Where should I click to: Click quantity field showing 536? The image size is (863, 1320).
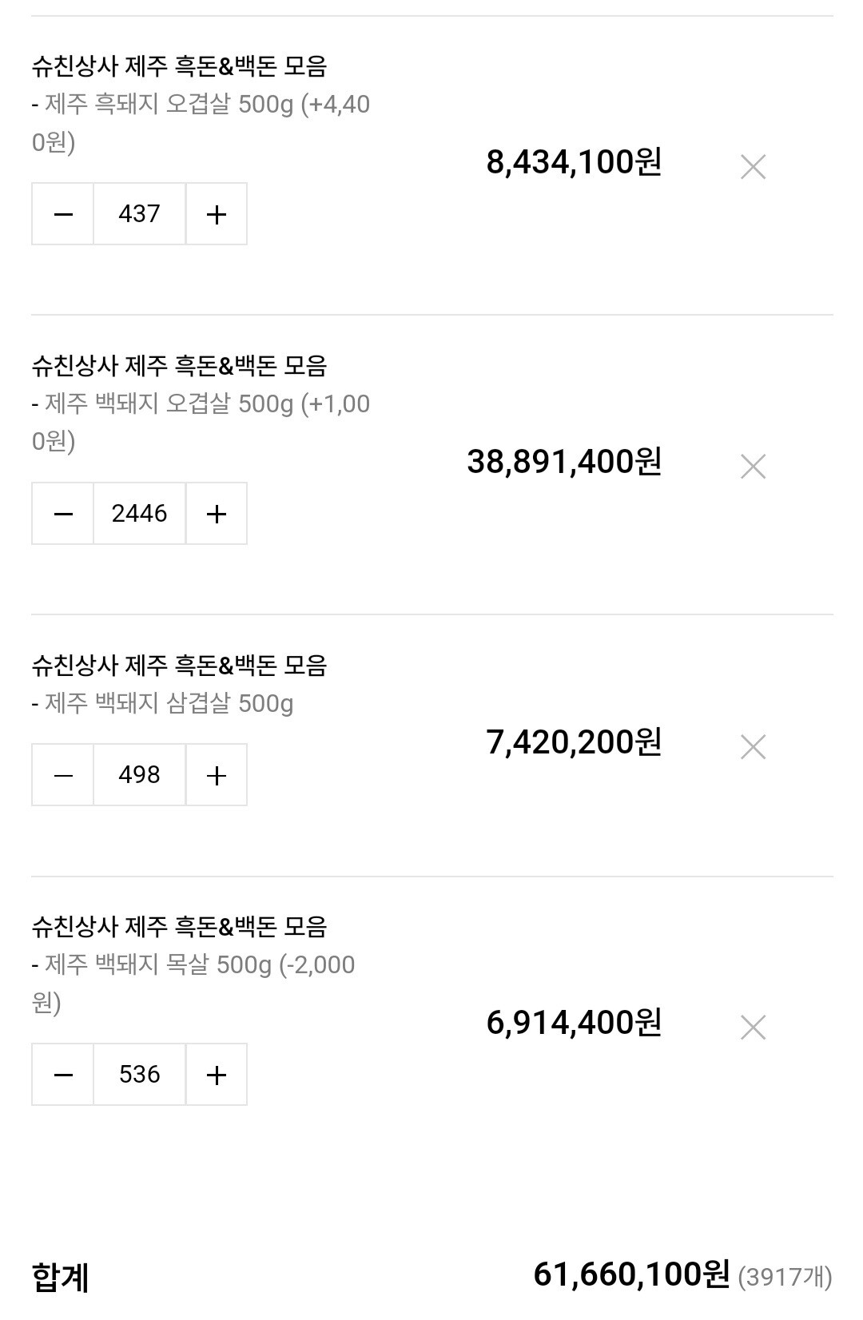140,1075
